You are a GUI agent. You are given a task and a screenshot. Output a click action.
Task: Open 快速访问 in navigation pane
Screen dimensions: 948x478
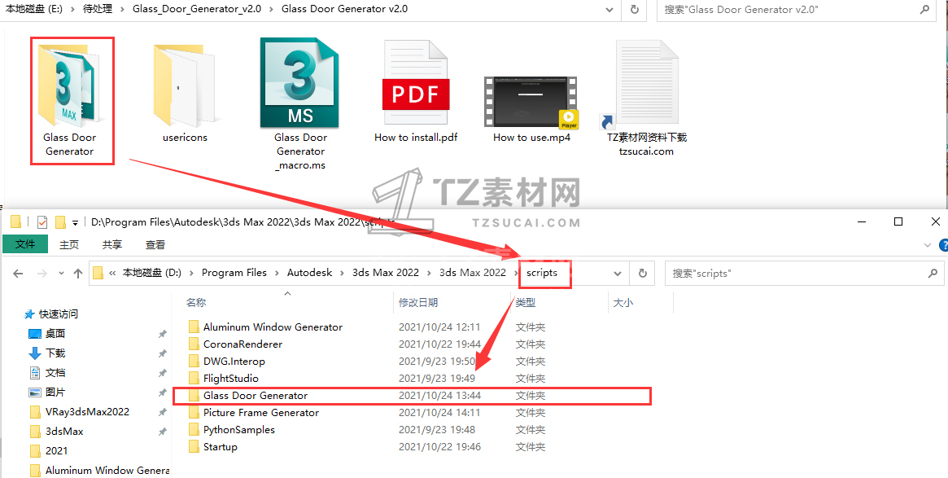click(x=58, y=314)
